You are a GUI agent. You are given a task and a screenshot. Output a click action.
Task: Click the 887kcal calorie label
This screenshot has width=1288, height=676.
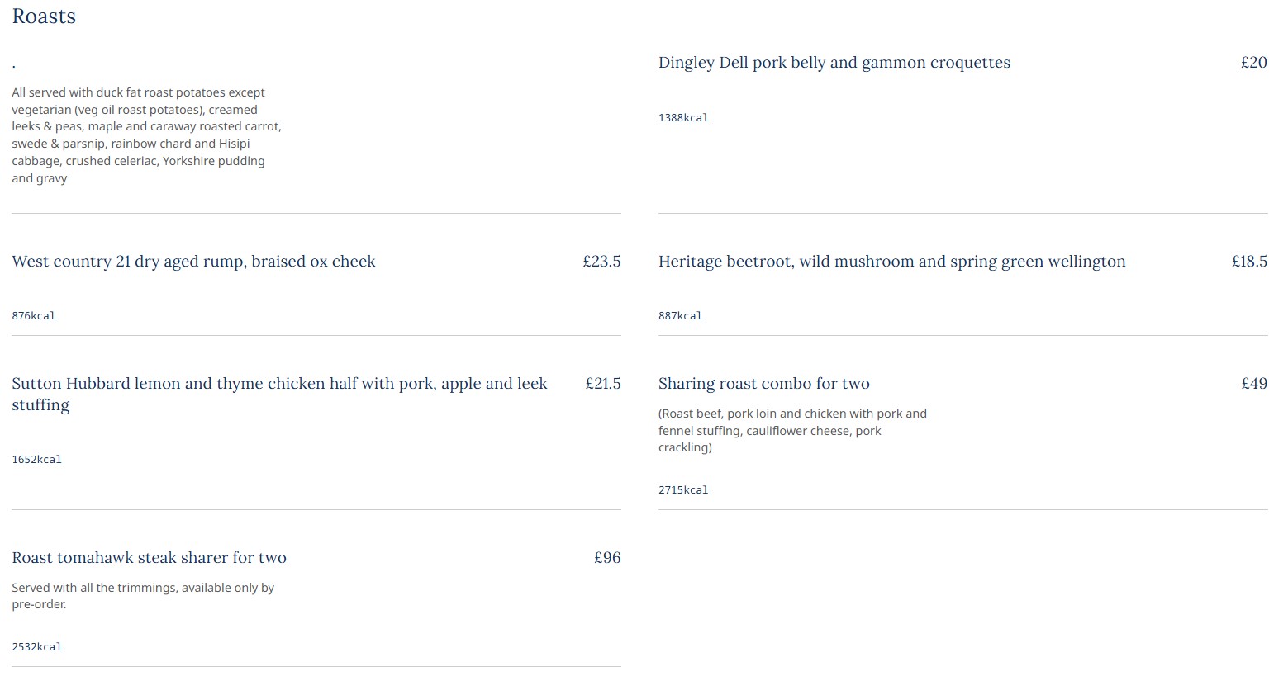[680, 316]
